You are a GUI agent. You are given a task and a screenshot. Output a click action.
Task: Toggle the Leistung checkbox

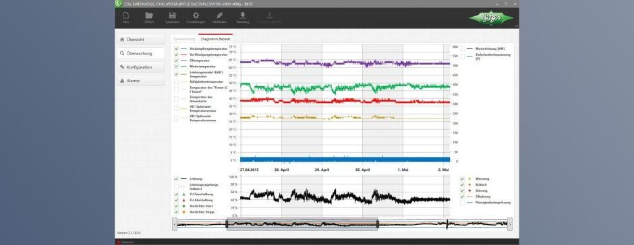[176, 178]
